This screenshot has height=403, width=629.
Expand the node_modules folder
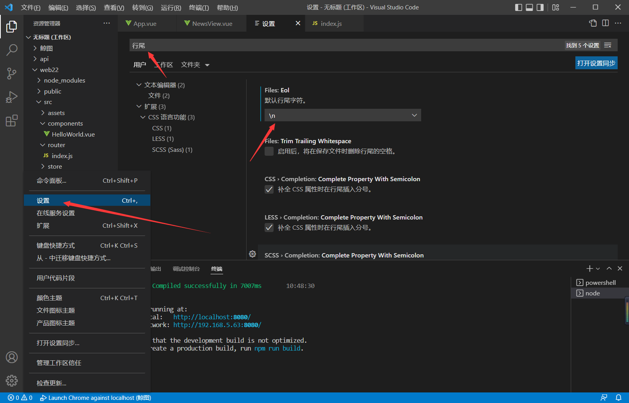click(x=39, y=80)
